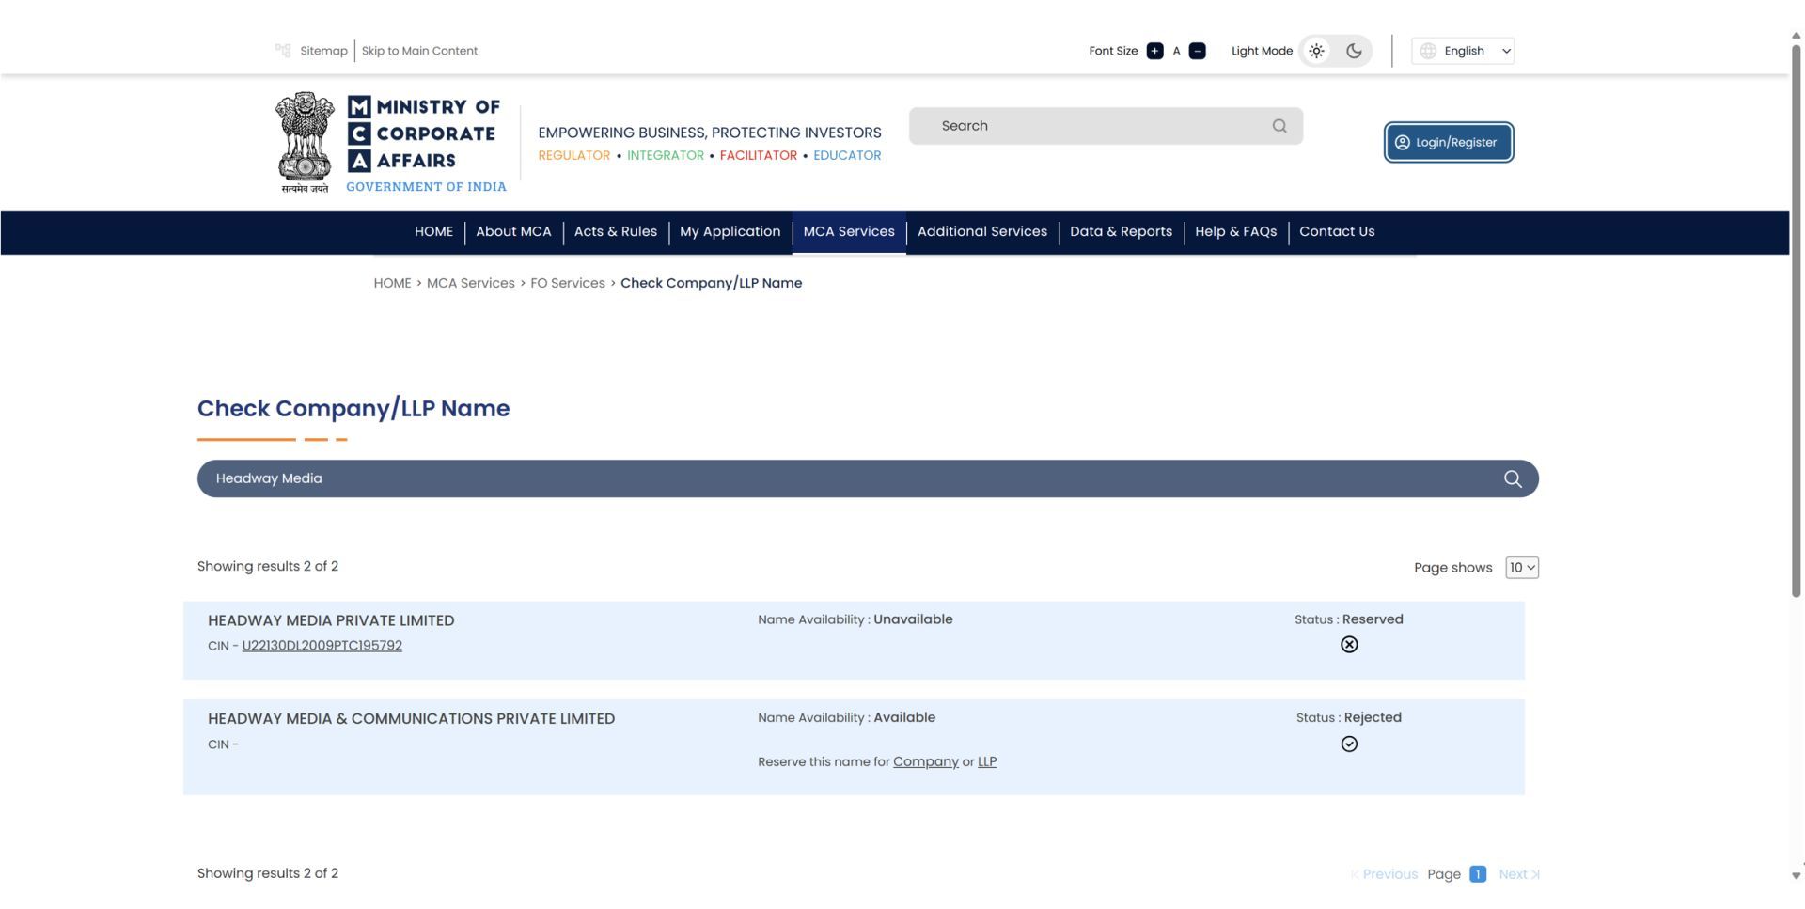This screenshot has height=909, width=1805.
Task: Click the company name search magnifier icon
Action: point(1512,478)
